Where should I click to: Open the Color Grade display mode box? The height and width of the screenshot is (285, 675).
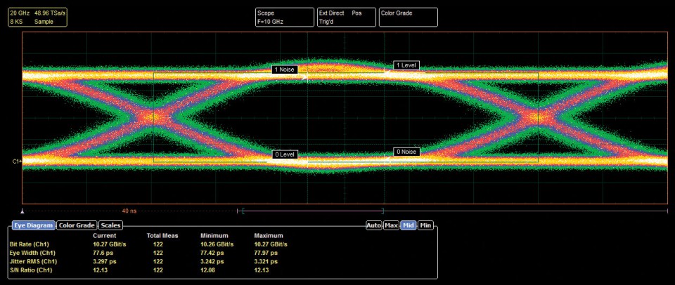click(408, 18)
